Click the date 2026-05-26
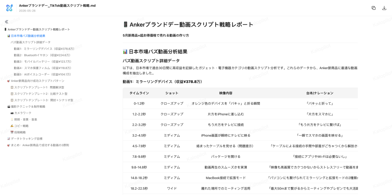 point(27,11)
